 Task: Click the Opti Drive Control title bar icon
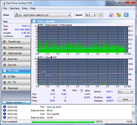click(3, 3)
